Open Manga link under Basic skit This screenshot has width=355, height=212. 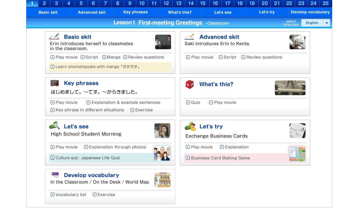click(x=111, y=57)
